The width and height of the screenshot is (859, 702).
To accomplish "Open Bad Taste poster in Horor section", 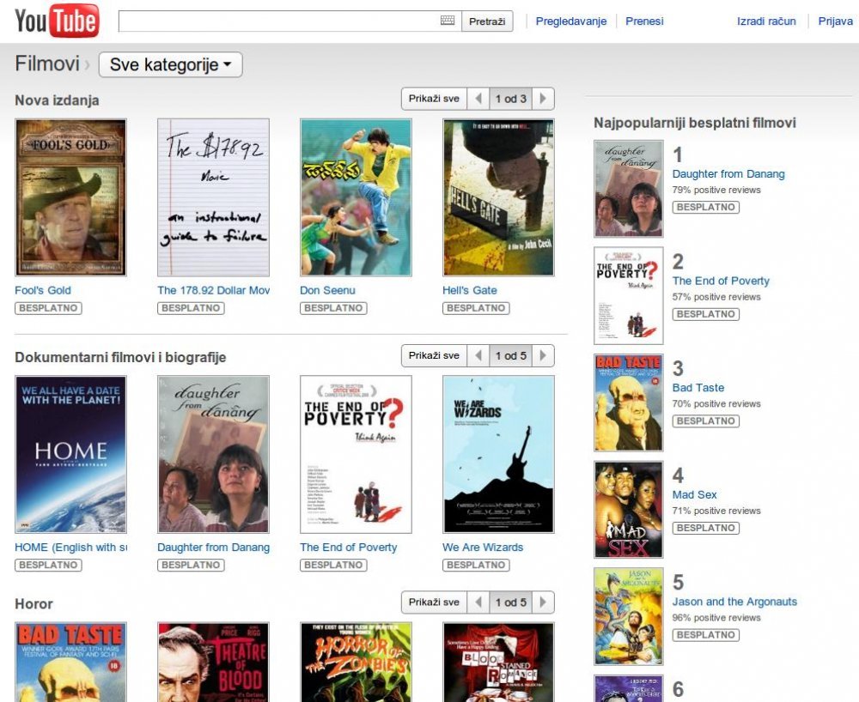I will (70, 662).
